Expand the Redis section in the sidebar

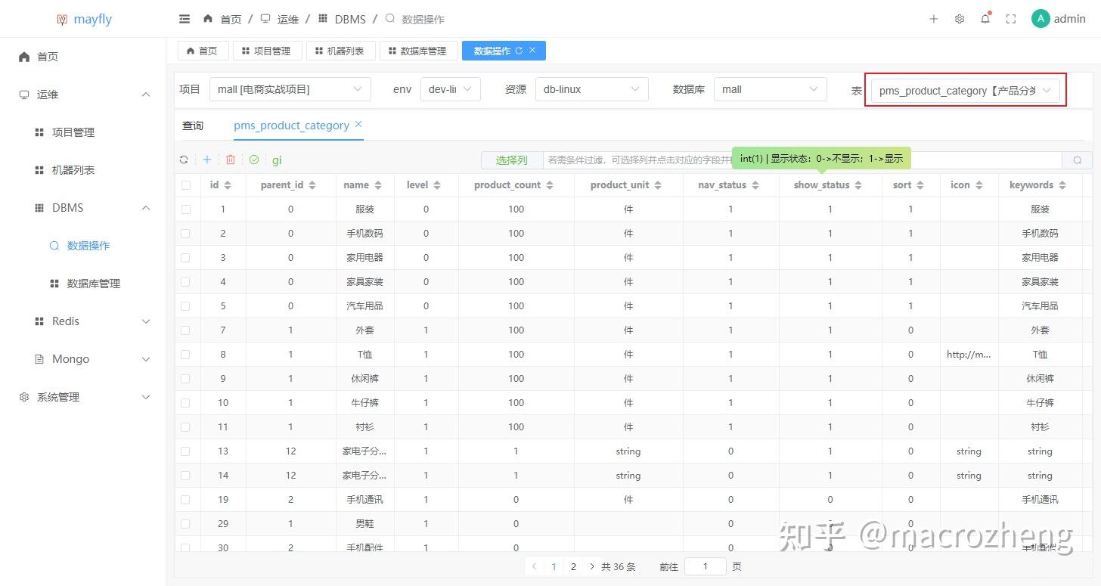(x=83, y=321)
